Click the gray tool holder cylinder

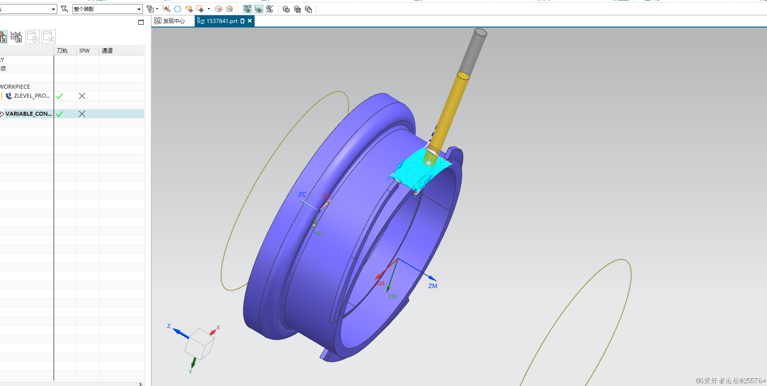(x=472, y=53)
